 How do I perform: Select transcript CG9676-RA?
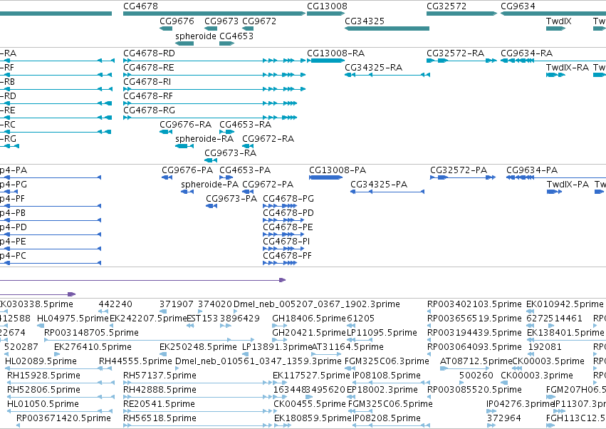(186, 125)
